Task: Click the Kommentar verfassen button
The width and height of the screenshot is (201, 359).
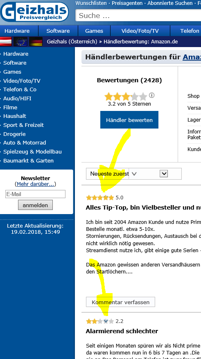Action: point(120,302)
